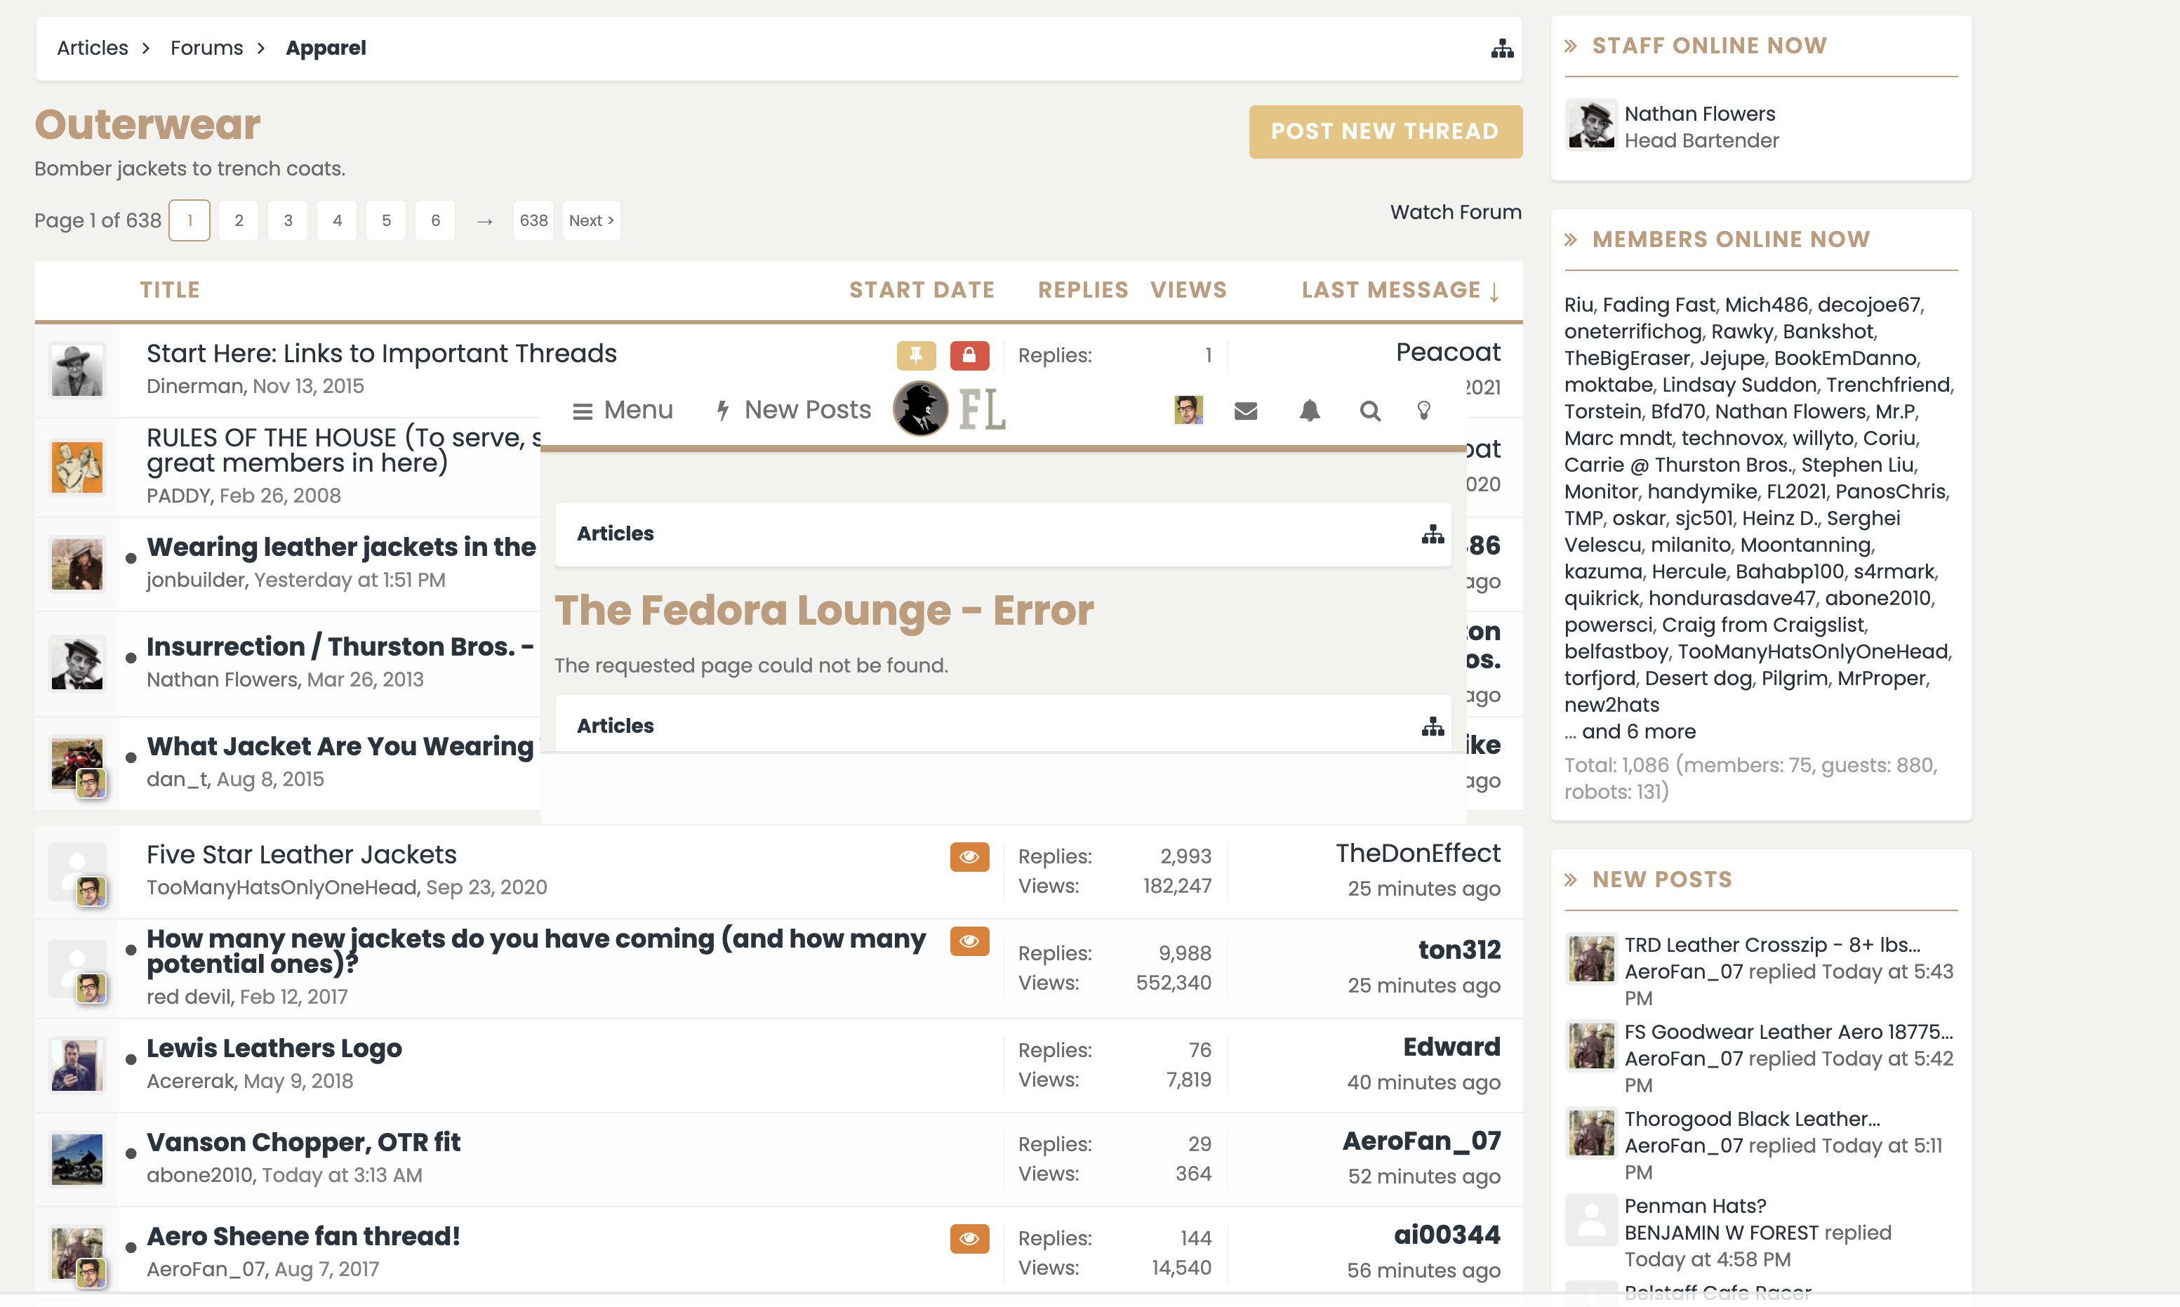Toggle LAST MESSAGE sort direction

(x=1400, y=291)
